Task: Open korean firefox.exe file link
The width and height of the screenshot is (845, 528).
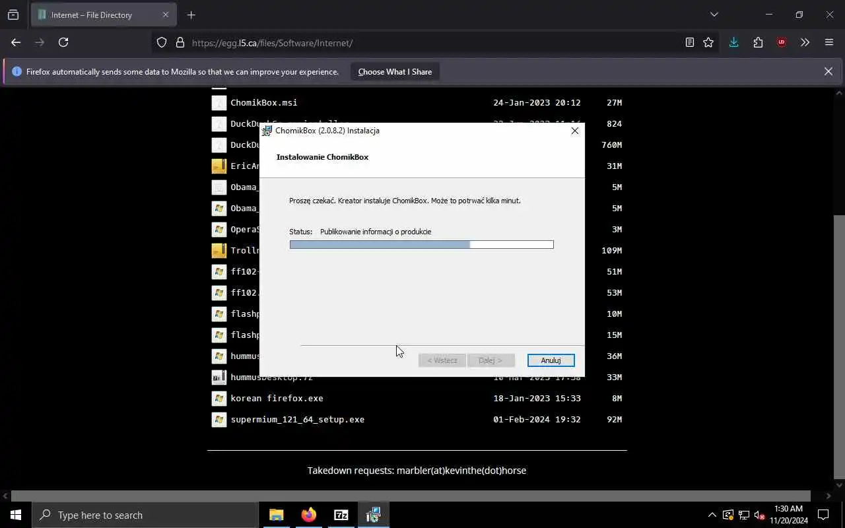Action: click(x=277, y=398)
